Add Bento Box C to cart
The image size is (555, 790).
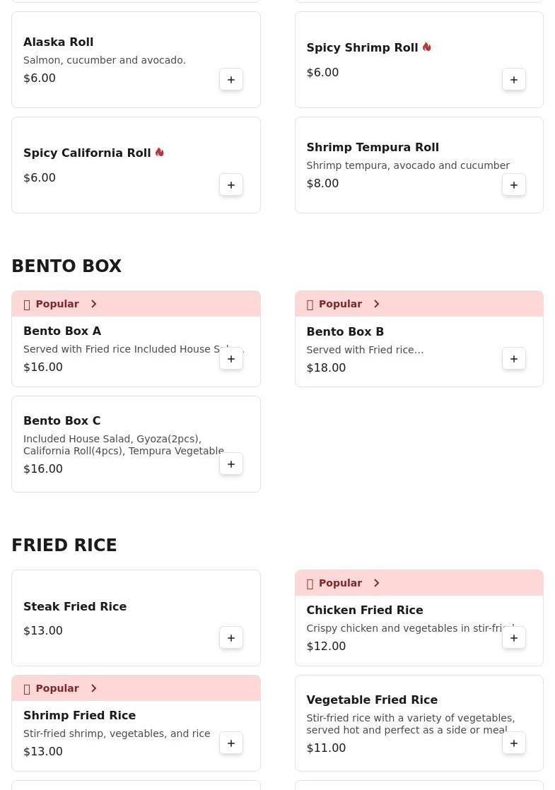(x=231, y=464)
